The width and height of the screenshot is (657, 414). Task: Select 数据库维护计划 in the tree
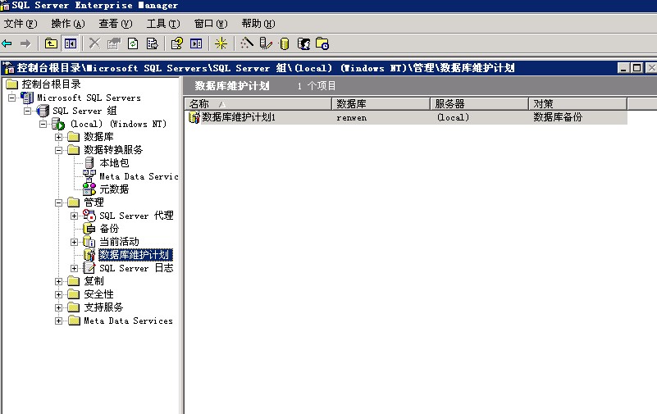tap(135, 255)
